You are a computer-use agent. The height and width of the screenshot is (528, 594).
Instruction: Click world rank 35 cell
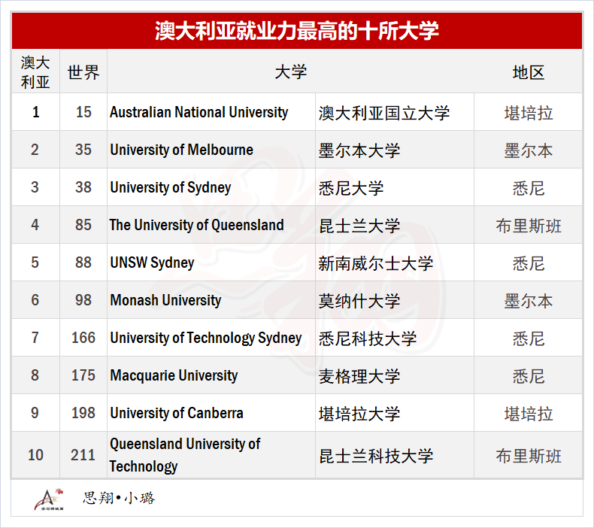click(x=83, y=150)
